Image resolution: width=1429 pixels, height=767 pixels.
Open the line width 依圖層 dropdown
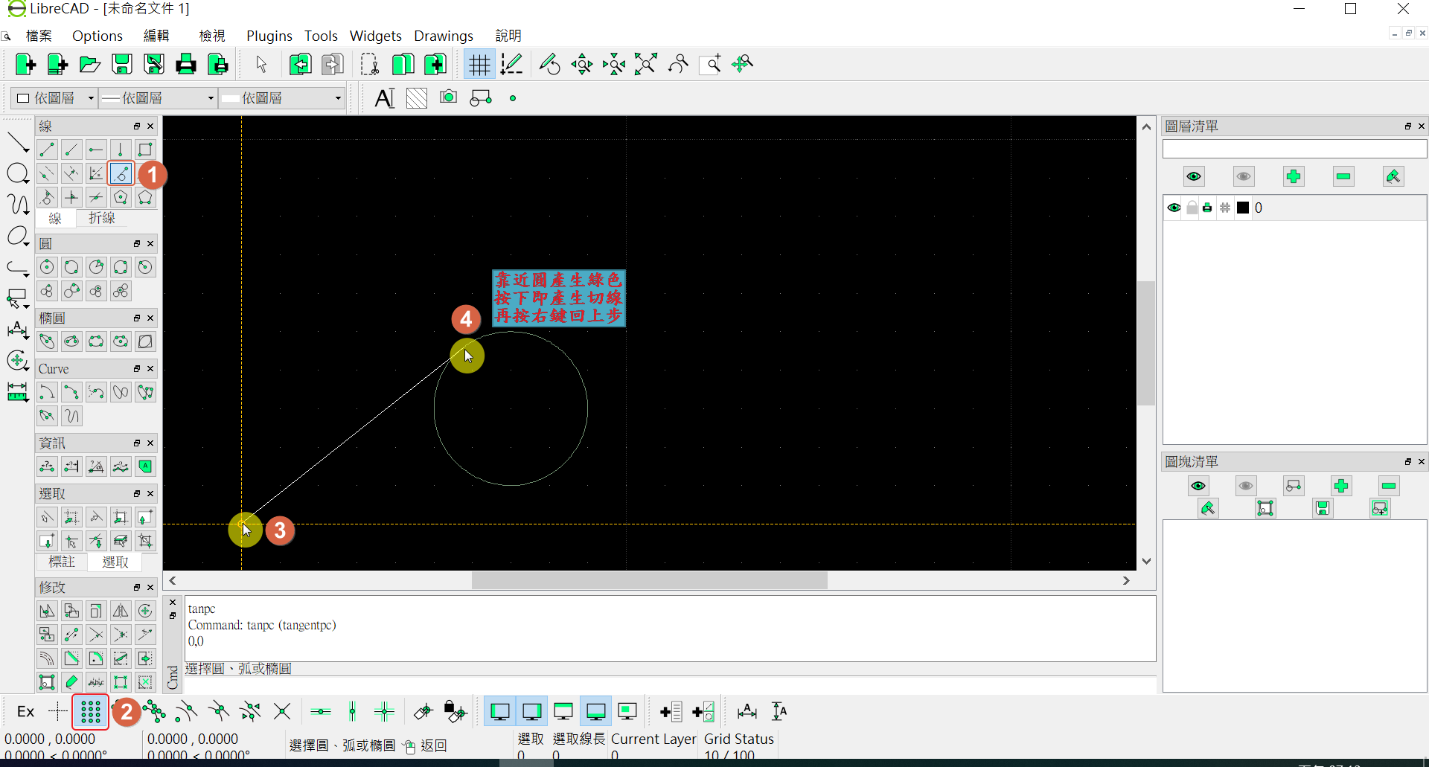158,98
